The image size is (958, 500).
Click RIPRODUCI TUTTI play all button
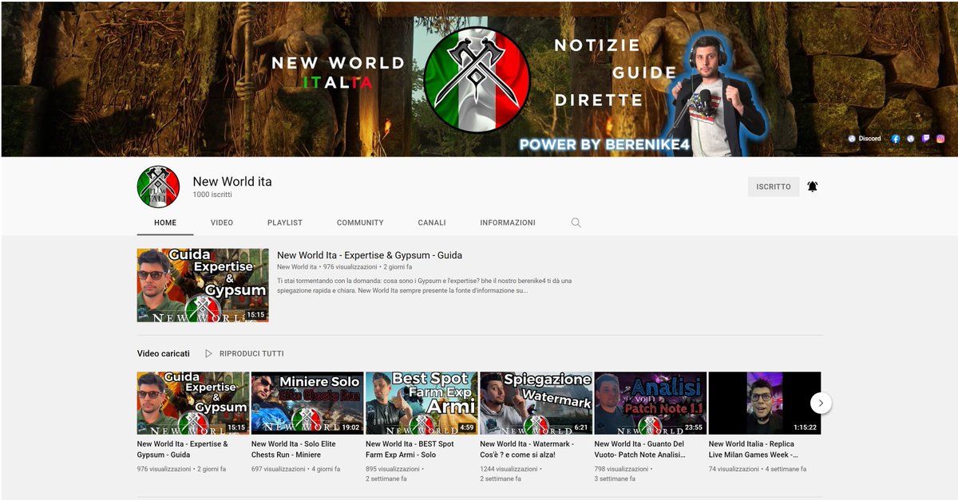(251, 353)
